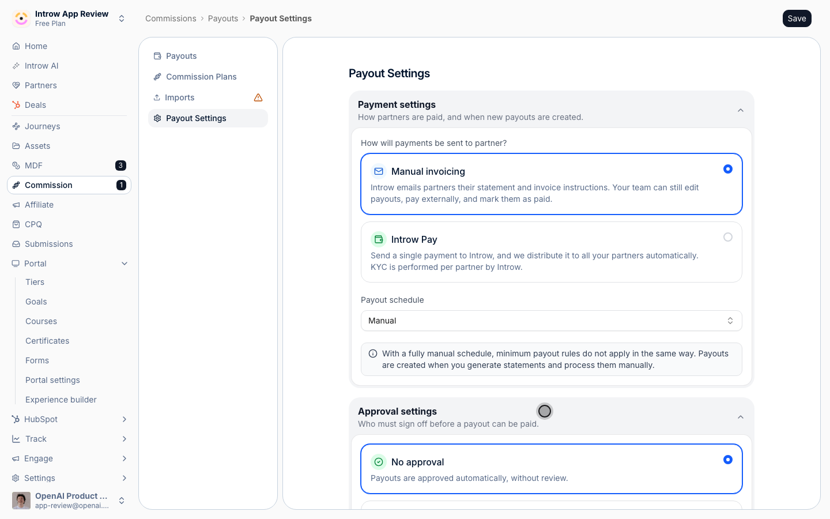Screen dimensions: 830x519
Task: Open the Courses page
Action: pyautogui.click(x=41, y=321)
